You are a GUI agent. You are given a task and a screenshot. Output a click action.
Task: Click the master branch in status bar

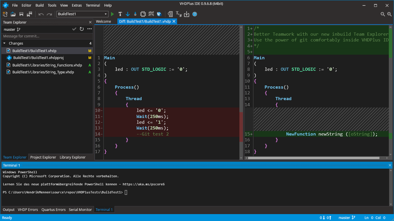(347, 218)
